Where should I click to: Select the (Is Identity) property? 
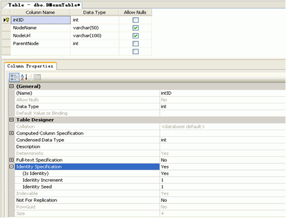tap(87, 173)
